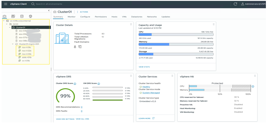The width and height of the screenshot is (268, 126).
Task: Click the DRS Faults count link
Action: (82, 111)
